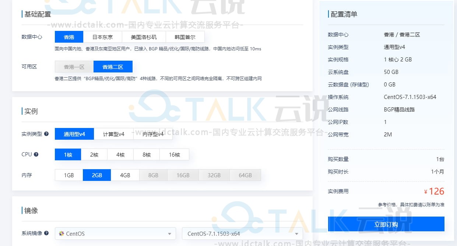The image size is (457, 246).
Task: Select instance type 计算型v4
Action: [113, 134]
